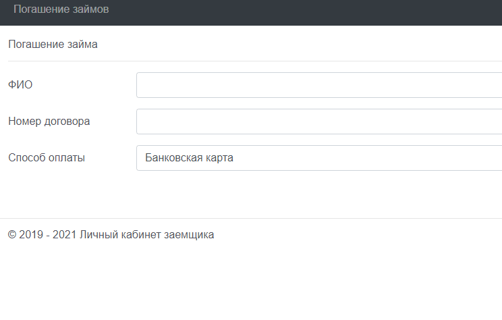Click the separator line above the footer

click(x=251, y=218)
